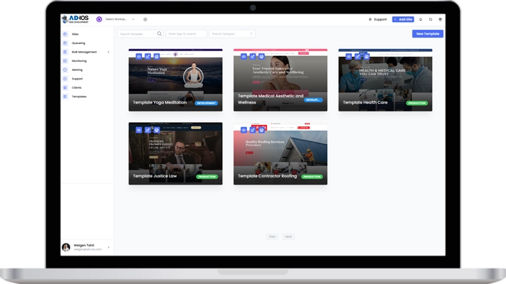
Task: Click the Production badge on Contractor Roofing
Action: 312,177
